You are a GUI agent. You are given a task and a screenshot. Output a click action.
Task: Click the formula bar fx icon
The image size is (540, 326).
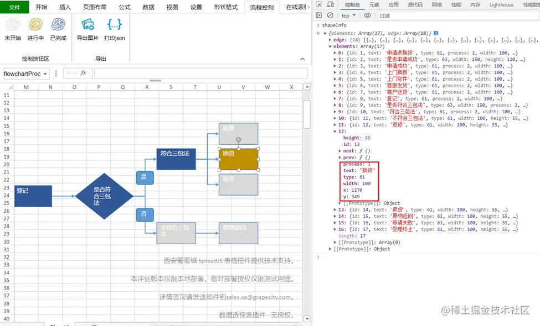pos(83,73)
